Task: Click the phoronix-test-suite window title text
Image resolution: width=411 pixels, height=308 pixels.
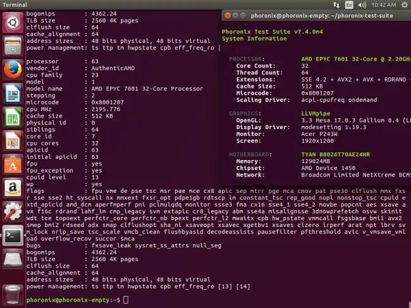Action: click(322, 16)
